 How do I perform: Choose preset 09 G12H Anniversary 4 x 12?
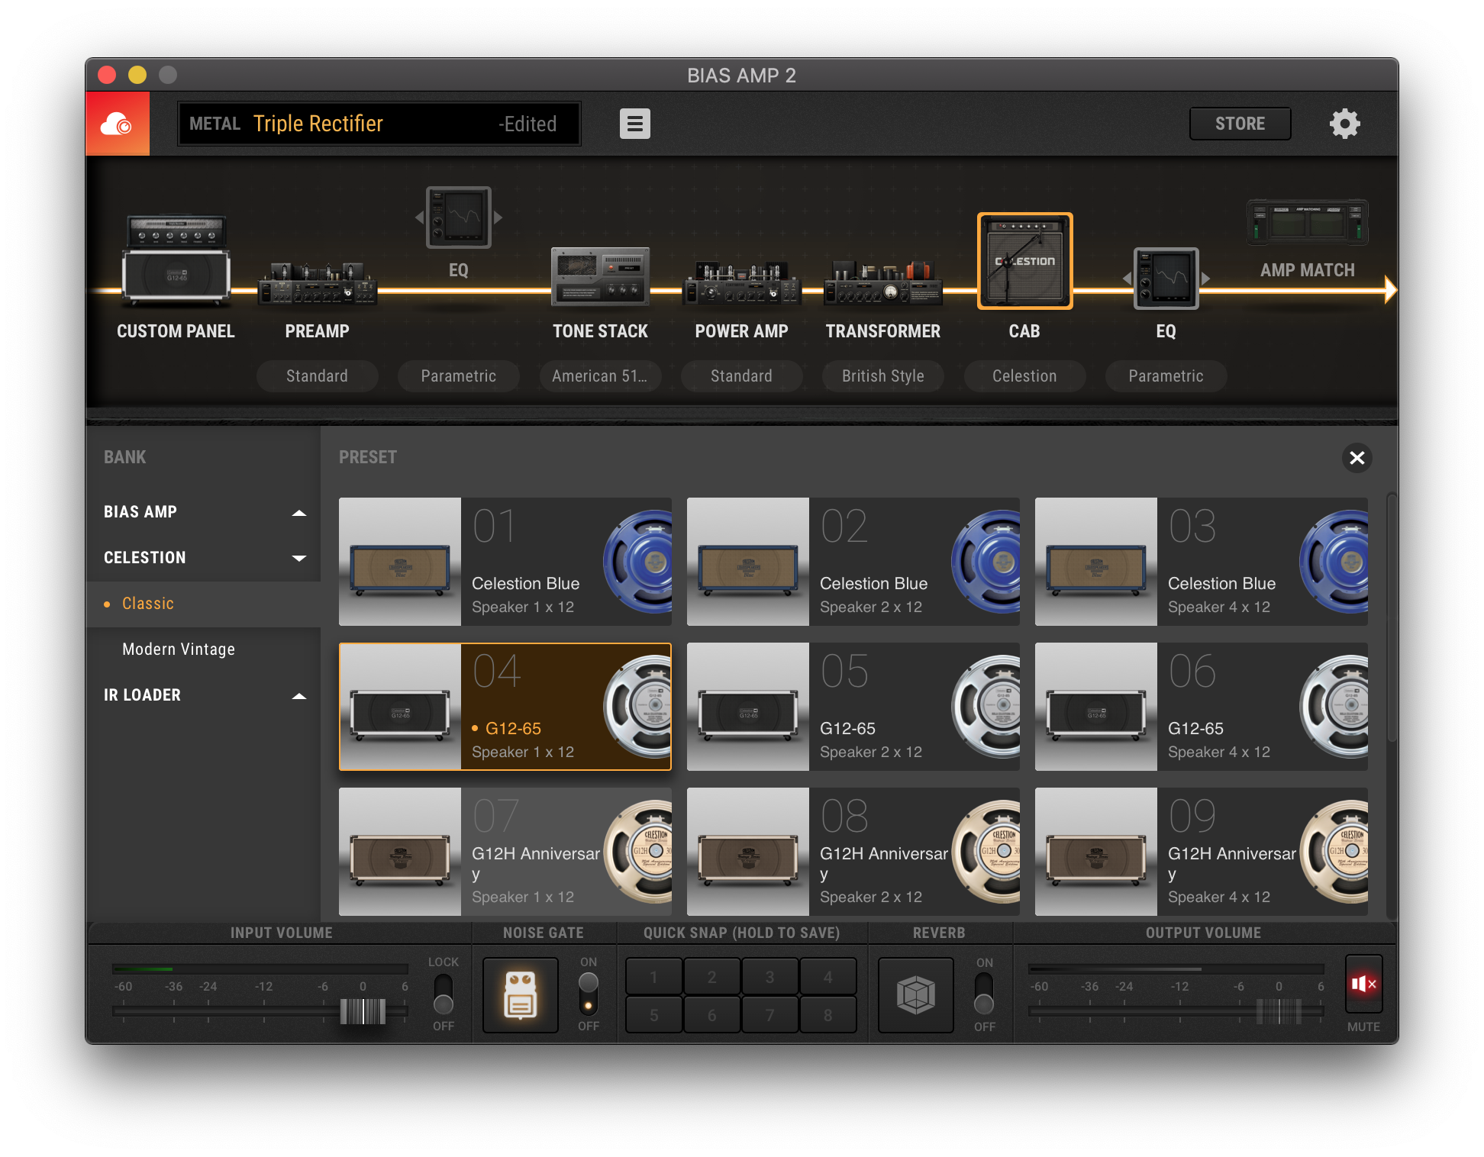1202,852
